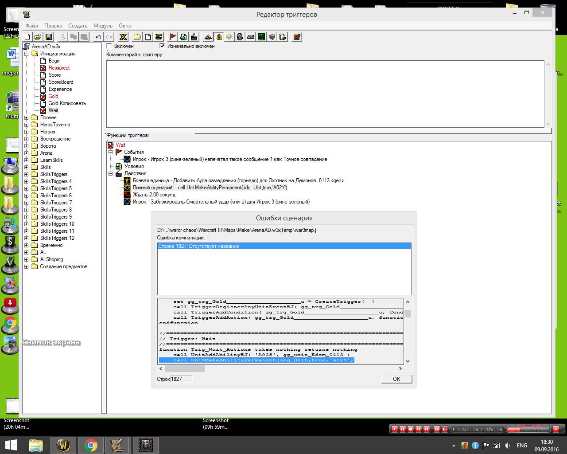Select the Ressurect trigger in the tree
The width and height of the screenshot is (567, 454).
(x=59, y=68)
